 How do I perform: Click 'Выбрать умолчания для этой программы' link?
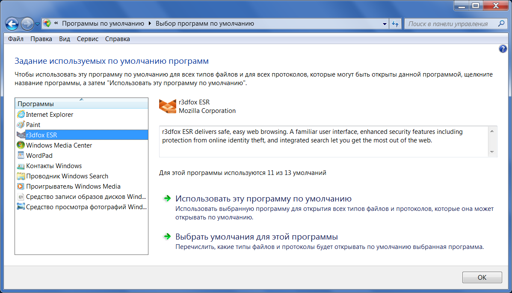[x=256, y=237]
